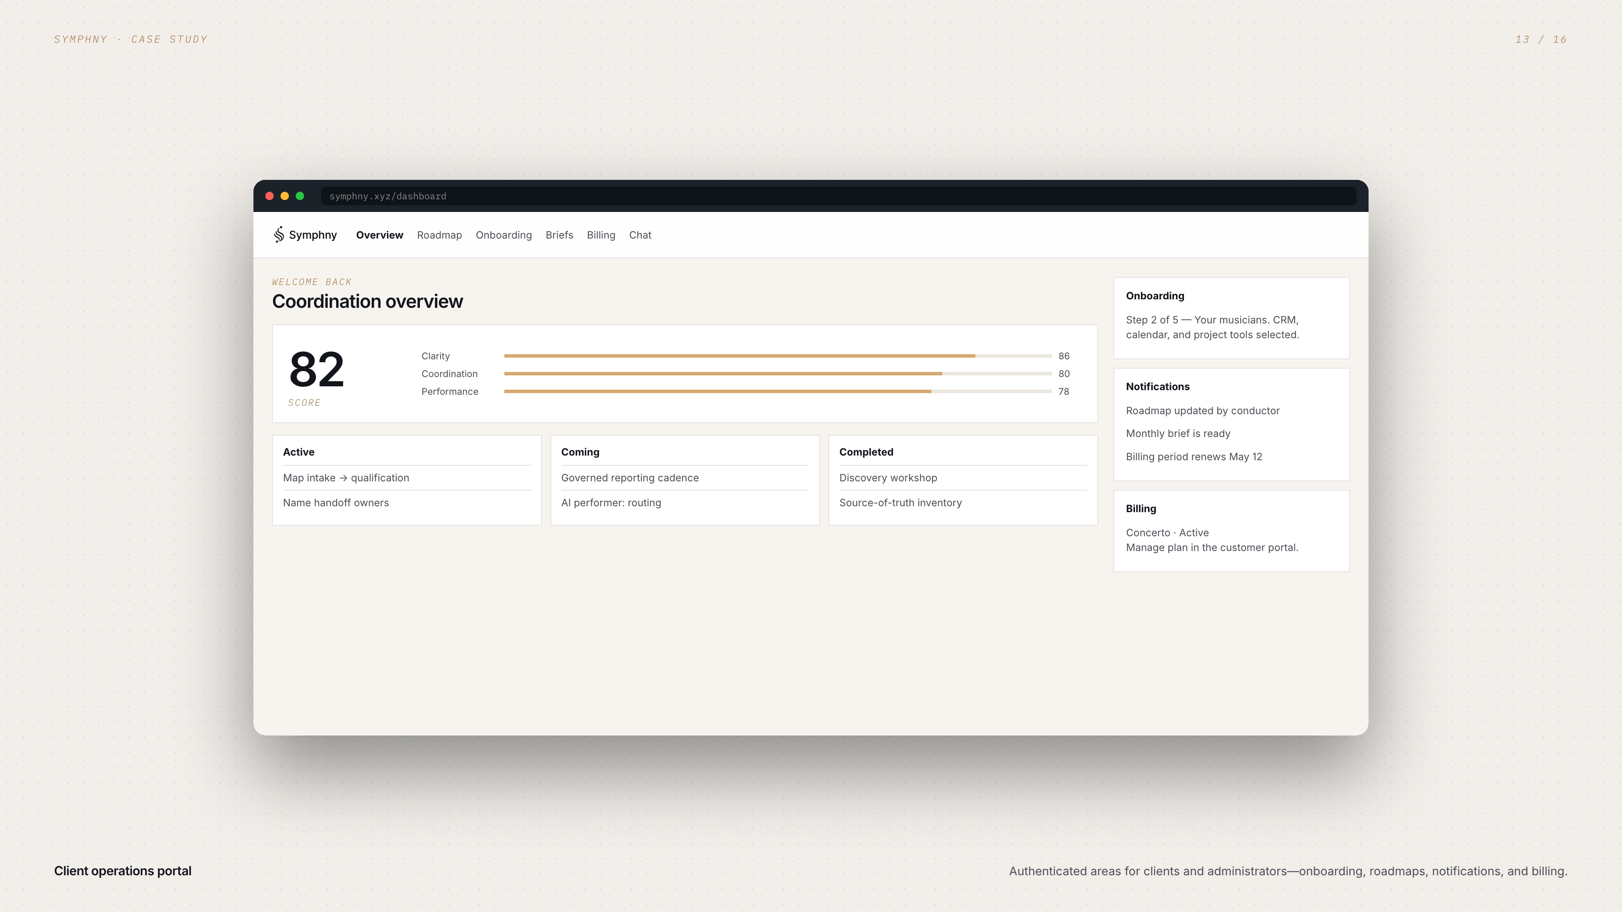Click the Clarity progress bar
This screenshot has height=912, width=1622.
pos(778,356)
